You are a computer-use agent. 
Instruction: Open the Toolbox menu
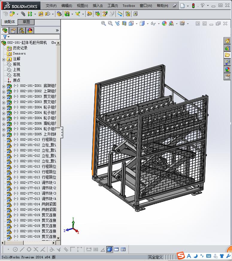pyautogui.click(x=129, y=6)
